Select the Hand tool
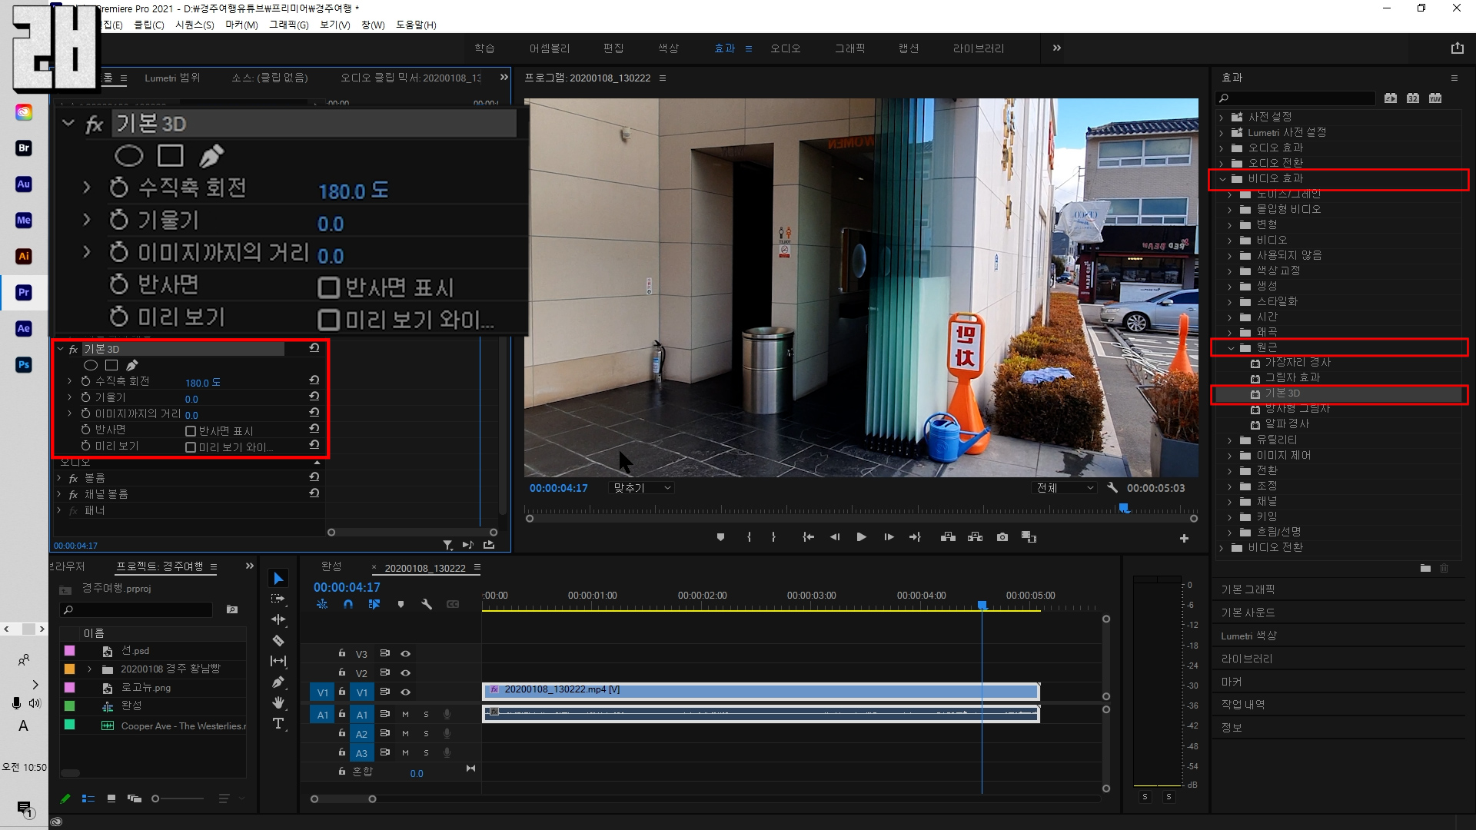The width and height of the screenshot is (1476, 830). point(278,702)
